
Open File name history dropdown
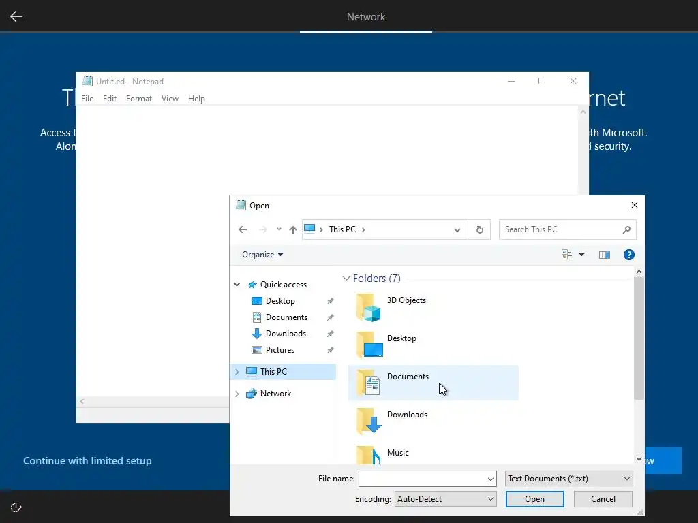point(490,479)
